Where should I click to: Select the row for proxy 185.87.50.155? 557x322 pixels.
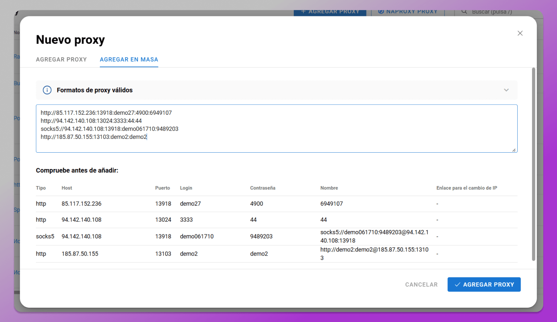pos(223,254)
